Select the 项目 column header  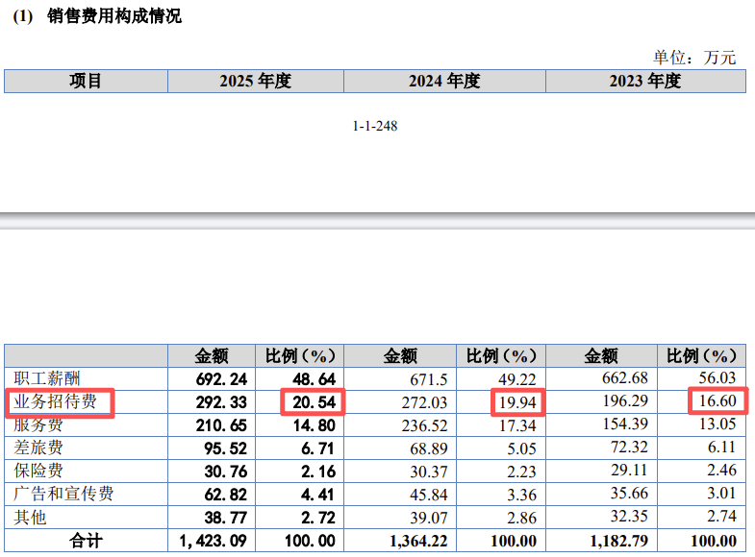(x=86, y=81)
